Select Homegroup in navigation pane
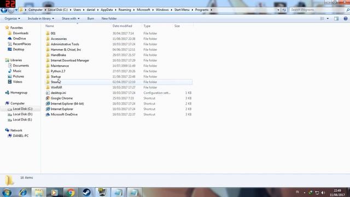 [x=19, y=92]
